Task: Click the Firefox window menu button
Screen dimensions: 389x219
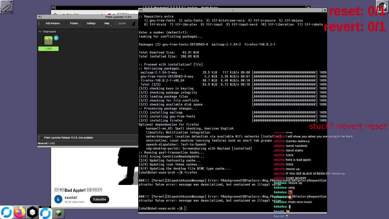Action: [x=53, y=8]
